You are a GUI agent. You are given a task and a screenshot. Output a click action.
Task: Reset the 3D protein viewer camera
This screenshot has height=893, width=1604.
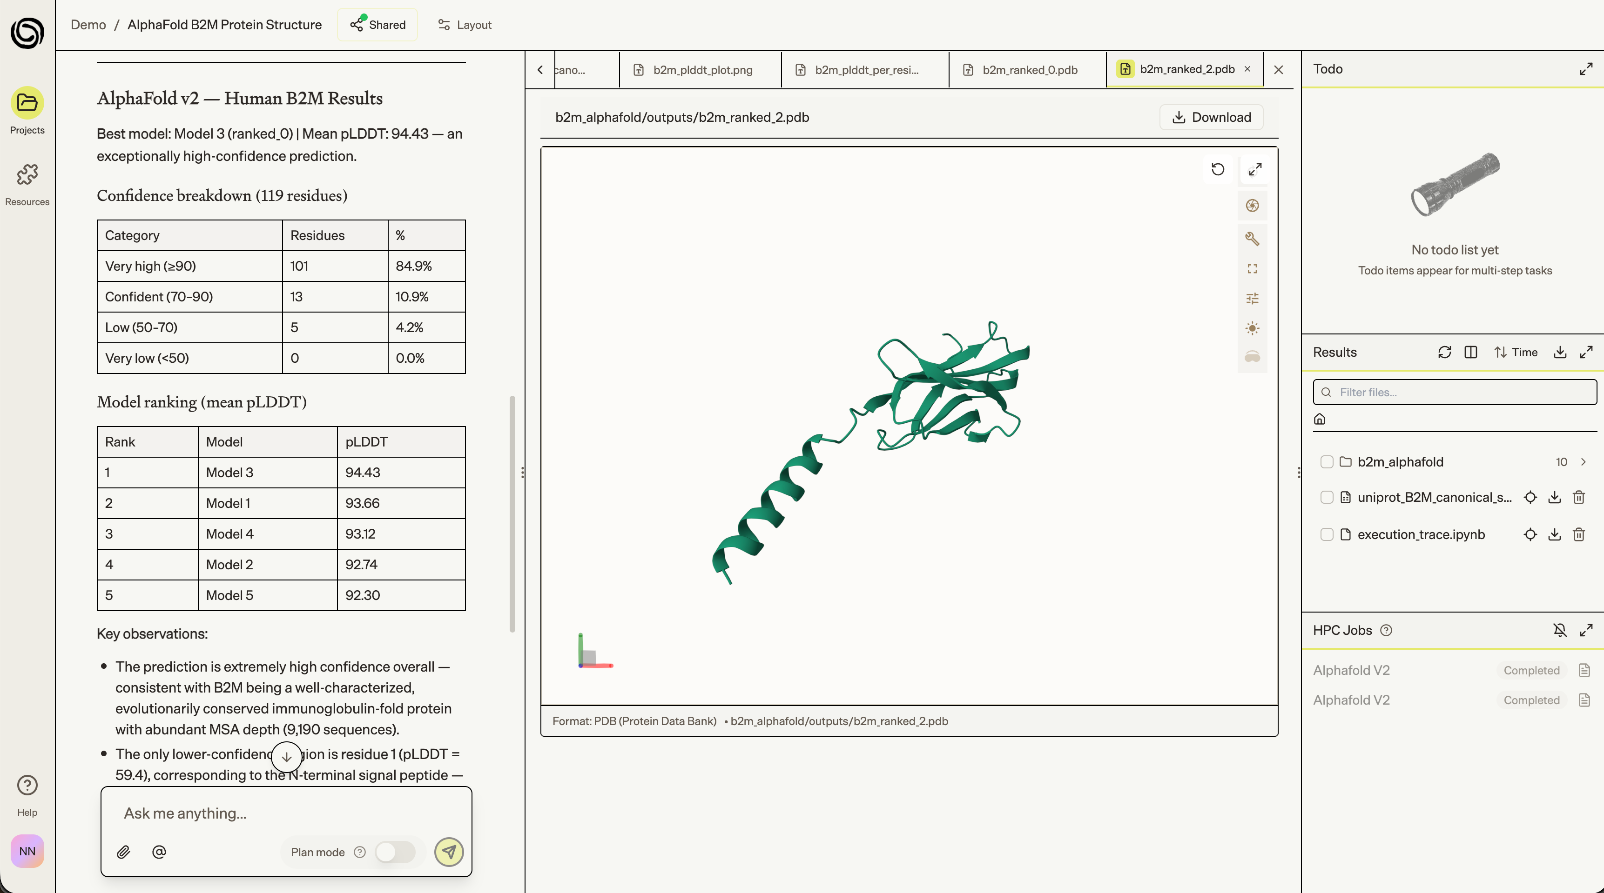[1218, 169]
